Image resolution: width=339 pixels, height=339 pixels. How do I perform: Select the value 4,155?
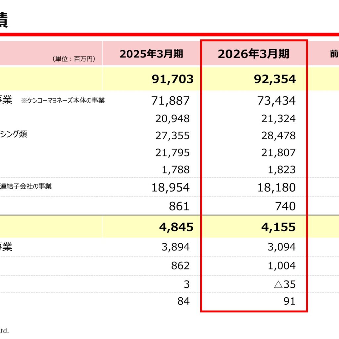pyautogui.click(x=278, y=227)
